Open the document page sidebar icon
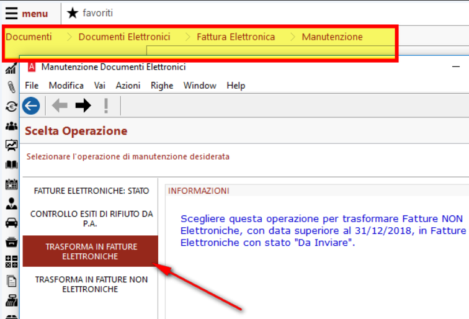The width and height of the screenshot is (469, 319). tap(11, 281)
